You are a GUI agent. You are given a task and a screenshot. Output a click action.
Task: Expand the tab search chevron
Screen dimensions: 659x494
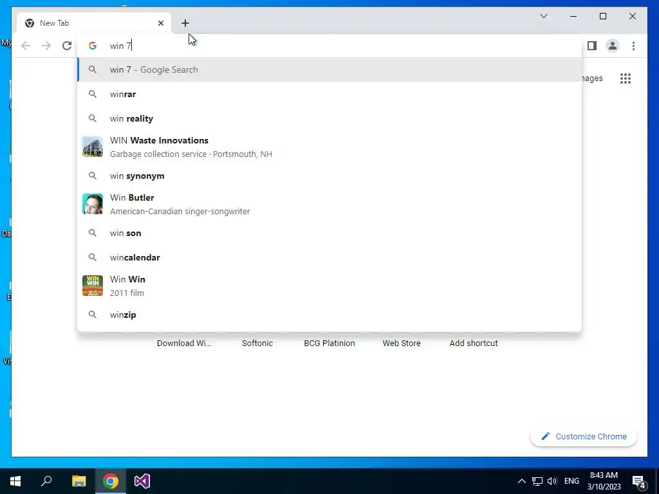point(543,16)
